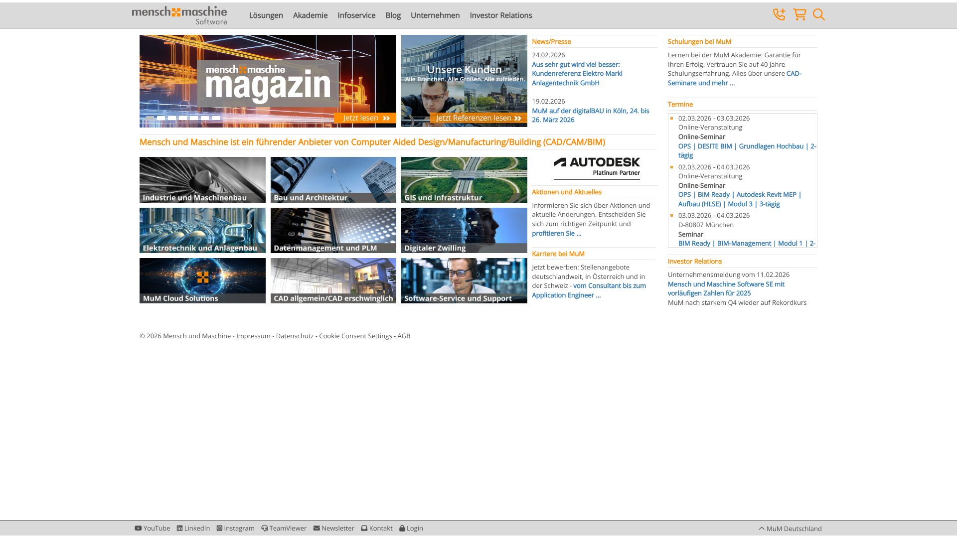Click Jetzt Referenzen lesen button
The height and width of the screenshot is (538, 957).
478,118
